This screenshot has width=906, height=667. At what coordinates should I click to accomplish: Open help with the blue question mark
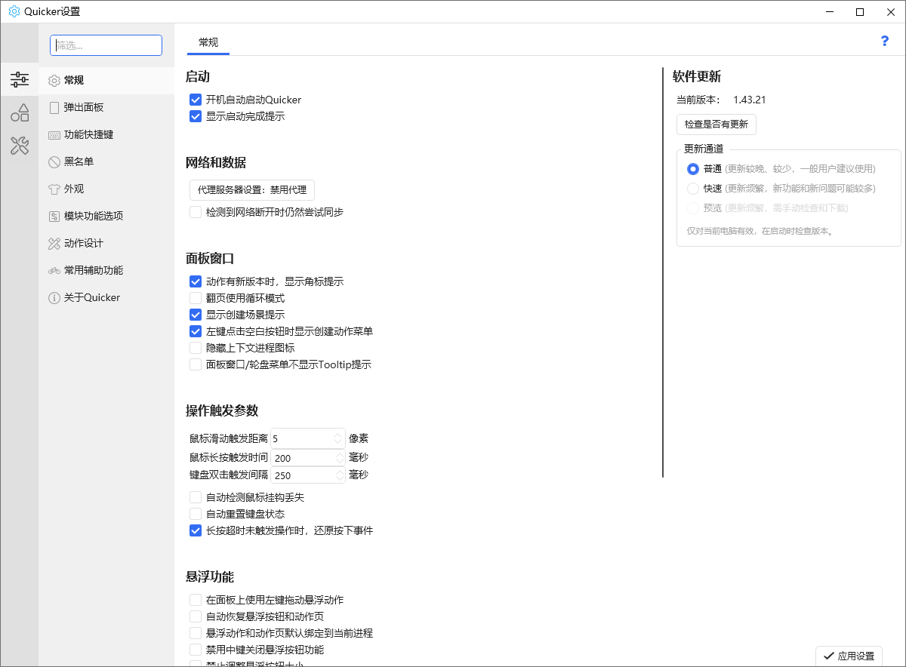(x=885, y=41)
